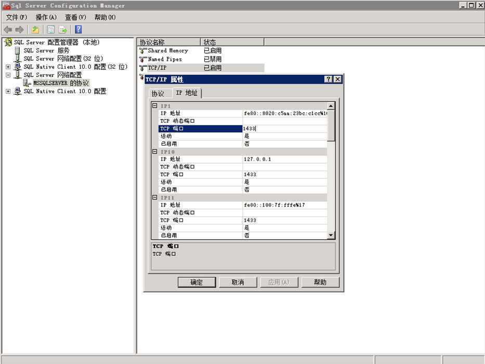The image size is (485, 364).
Task: Open the 查看(V) menu
Action: 75,17
